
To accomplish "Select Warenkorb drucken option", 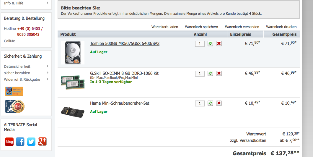I will click(281, 27).
